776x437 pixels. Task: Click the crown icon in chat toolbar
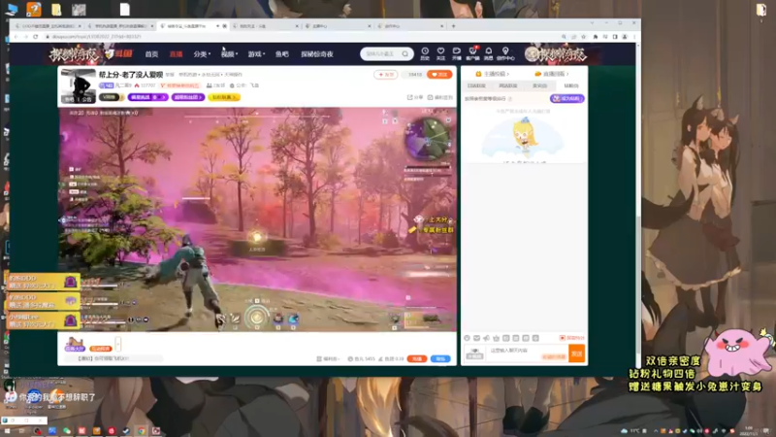click(496, 338)
